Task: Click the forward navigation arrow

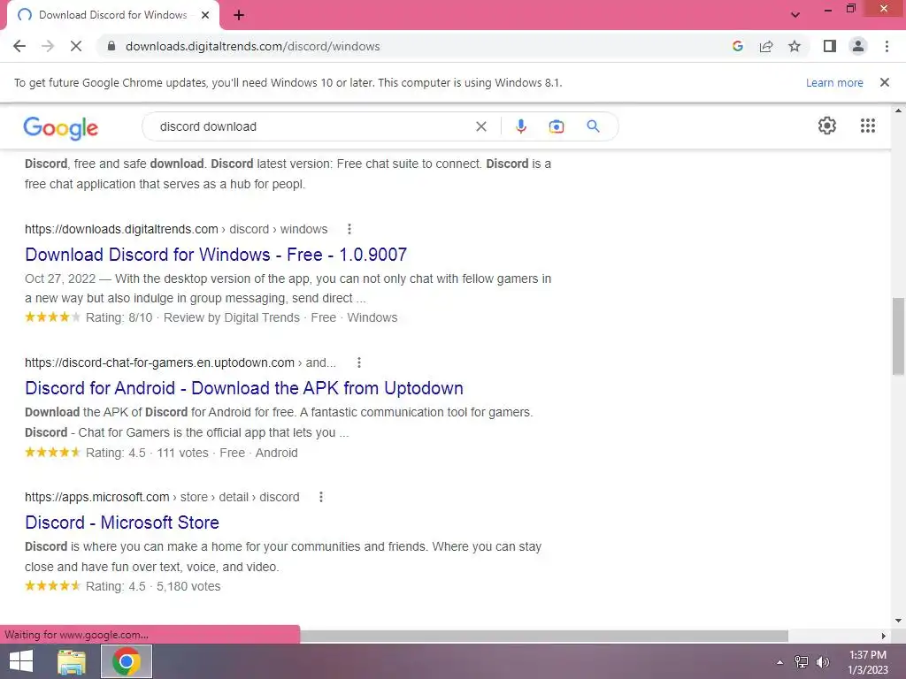Action: coord(48,46)
